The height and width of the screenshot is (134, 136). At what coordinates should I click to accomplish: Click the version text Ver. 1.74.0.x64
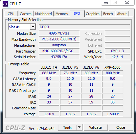pyautogui.click(x=42, y=129)
